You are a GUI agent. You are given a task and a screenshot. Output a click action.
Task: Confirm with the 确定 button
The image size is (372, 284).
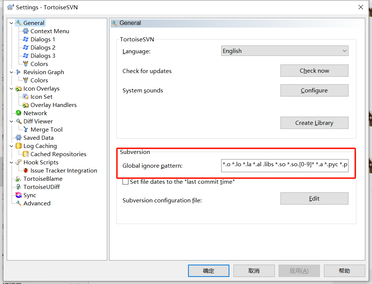coord(209,271)
